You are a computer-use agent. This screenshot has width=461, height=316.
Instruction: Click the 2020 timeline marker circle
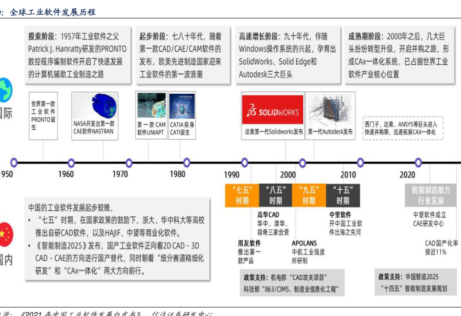pos(418,162)
